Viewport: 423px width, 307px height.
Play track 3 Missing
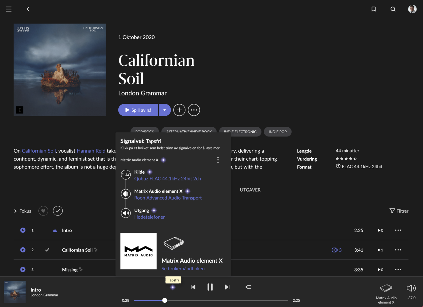(23, 269)
